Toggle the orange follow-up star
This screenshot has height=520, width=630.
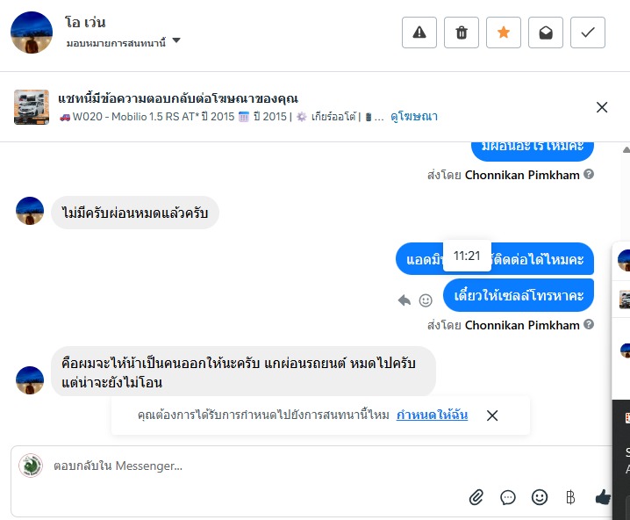[x=504, y=32]
